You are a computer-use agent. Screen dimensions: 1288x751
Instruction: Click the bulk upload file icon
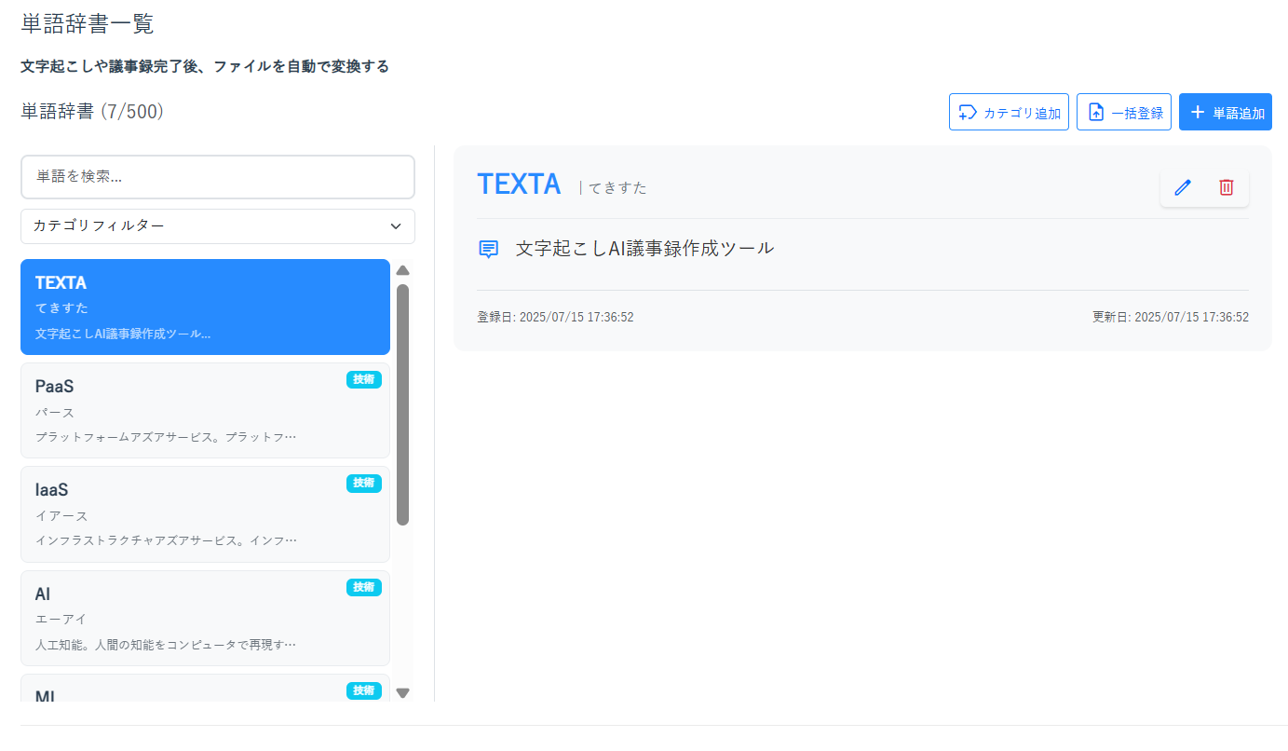[x=1096, y=113]
